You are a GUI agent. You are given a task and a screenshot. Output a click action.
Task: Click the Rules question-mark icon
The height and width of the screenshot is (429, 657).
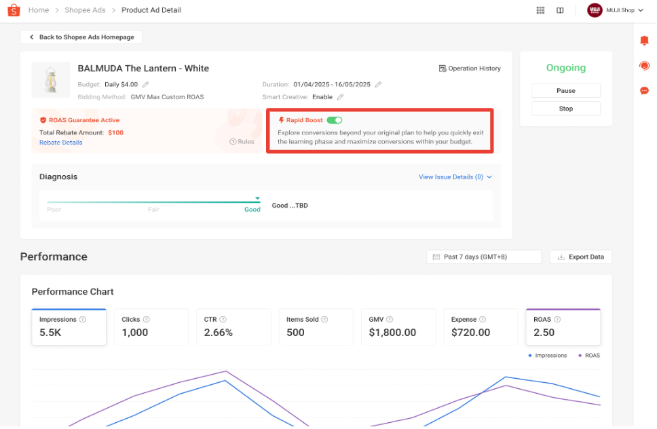[x=233, y=142]
